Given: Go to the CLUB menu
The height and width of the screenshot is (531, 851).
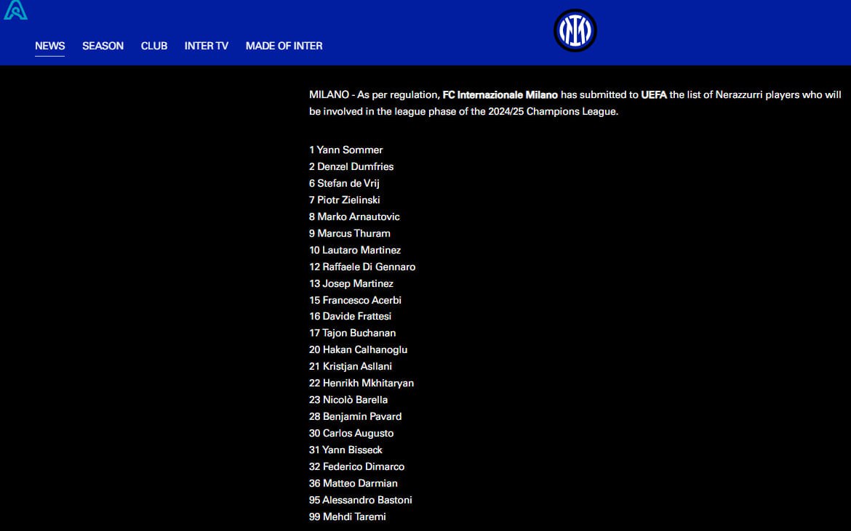Looking at the screenshot, I should 154,46.
